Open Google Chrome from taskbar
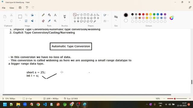This screenshot has width=193, height=108. pyautogui.click(x=38, y=104)
